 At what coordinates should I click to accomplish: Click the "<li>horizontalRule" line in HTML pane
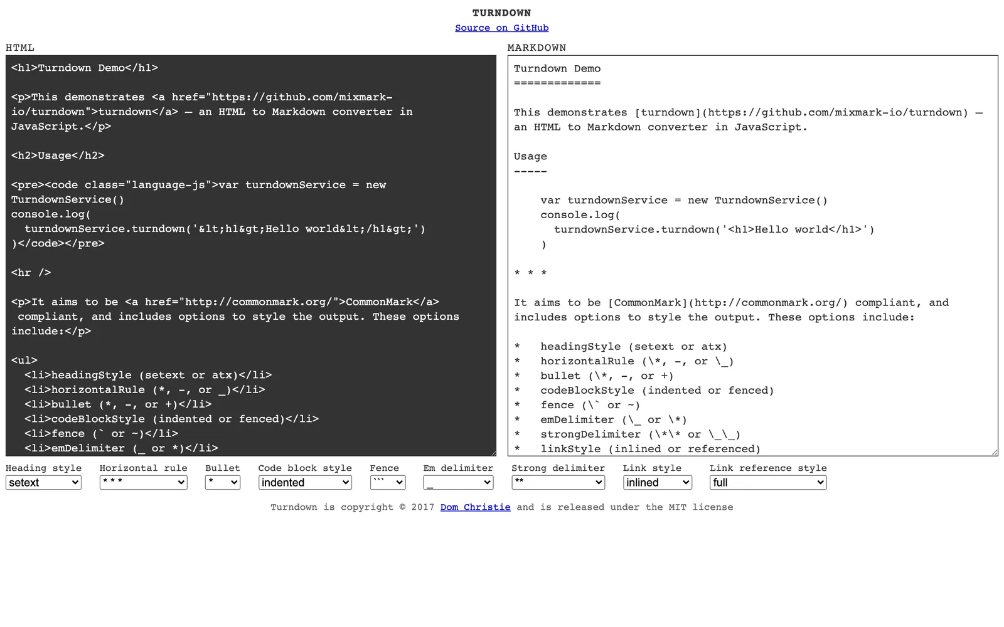tap(145, 389)
